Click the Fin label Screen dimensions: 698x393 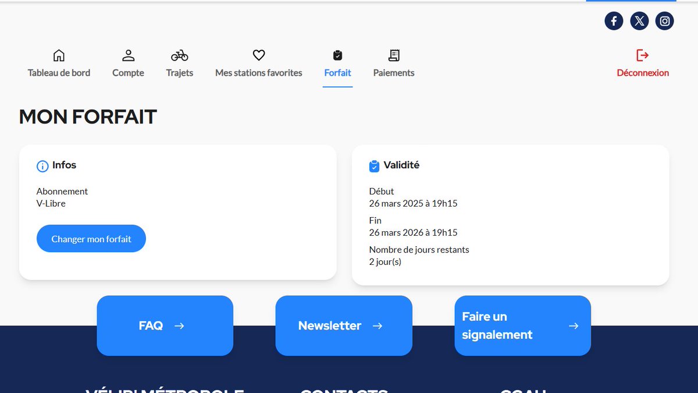click(x=375, y=220)
